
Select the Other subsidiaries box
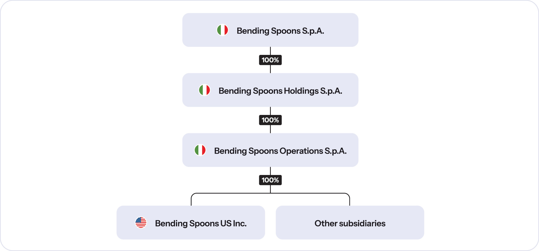(x=350, y=222)
